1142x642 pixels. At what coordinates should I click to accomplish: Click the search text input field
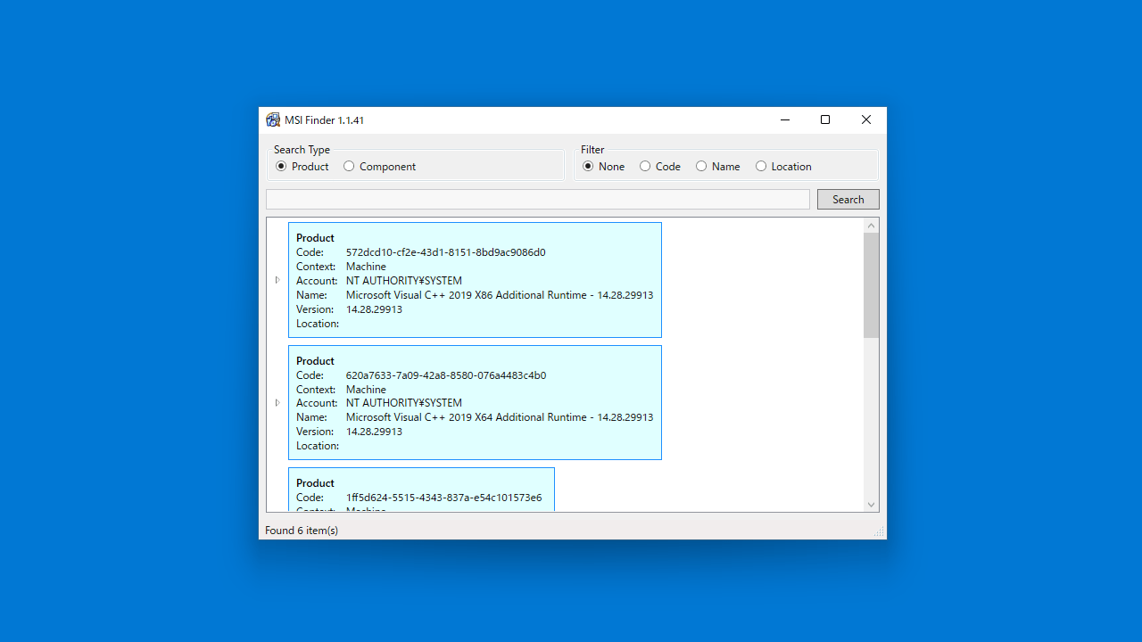tap(538, 200)
